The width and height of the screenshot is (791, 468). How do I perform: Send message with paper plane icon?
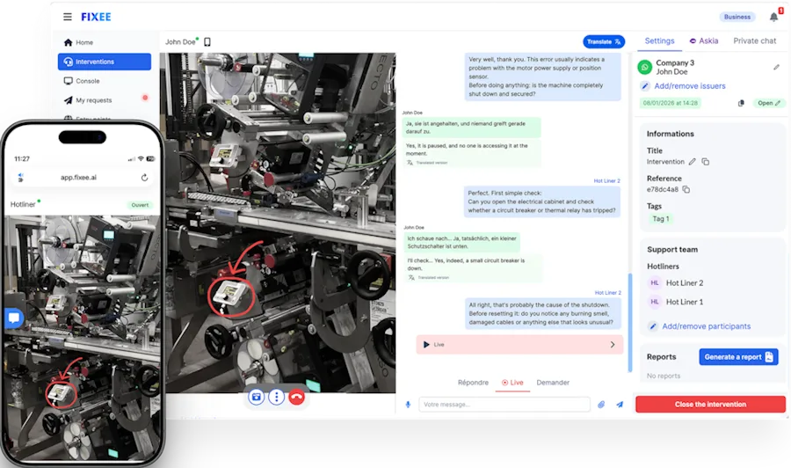coord(620,405)
